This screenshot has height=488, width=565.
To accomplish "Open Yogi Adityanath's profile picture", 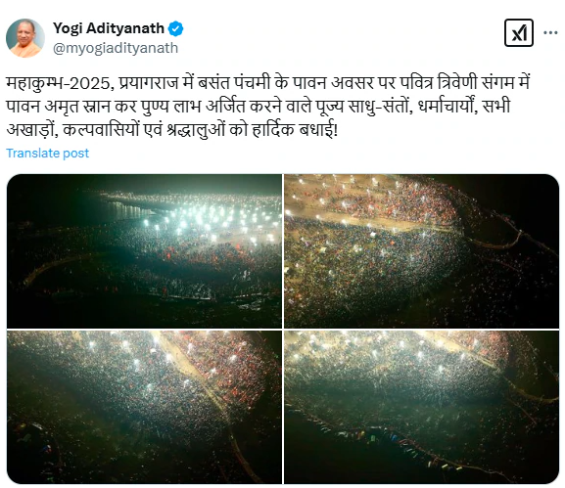I will point(25,38).
